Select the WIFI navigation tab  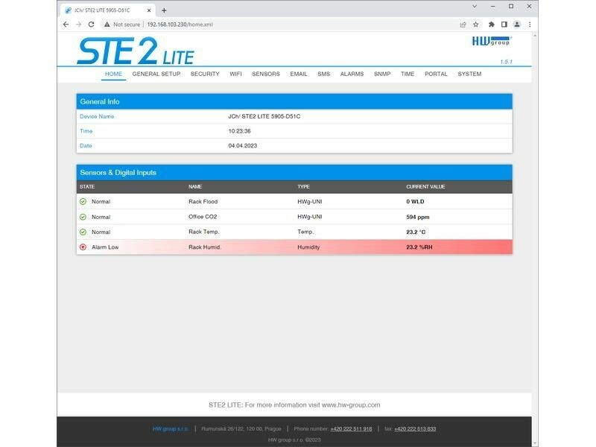(235, 74)
